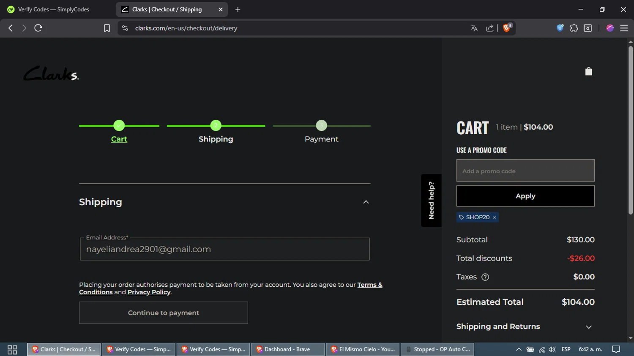The width and height of the screenshot is (634, 356).
Task: Go to the Cart step link
Action: pyautogui.click(x=119, y=139)
